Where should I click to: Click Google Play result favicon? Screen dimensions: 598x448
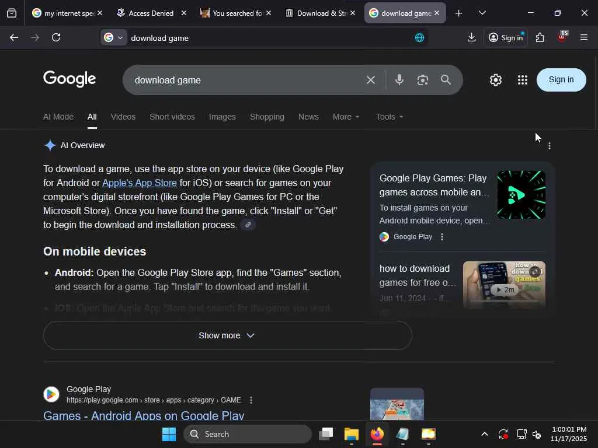(x=51, y=394)
